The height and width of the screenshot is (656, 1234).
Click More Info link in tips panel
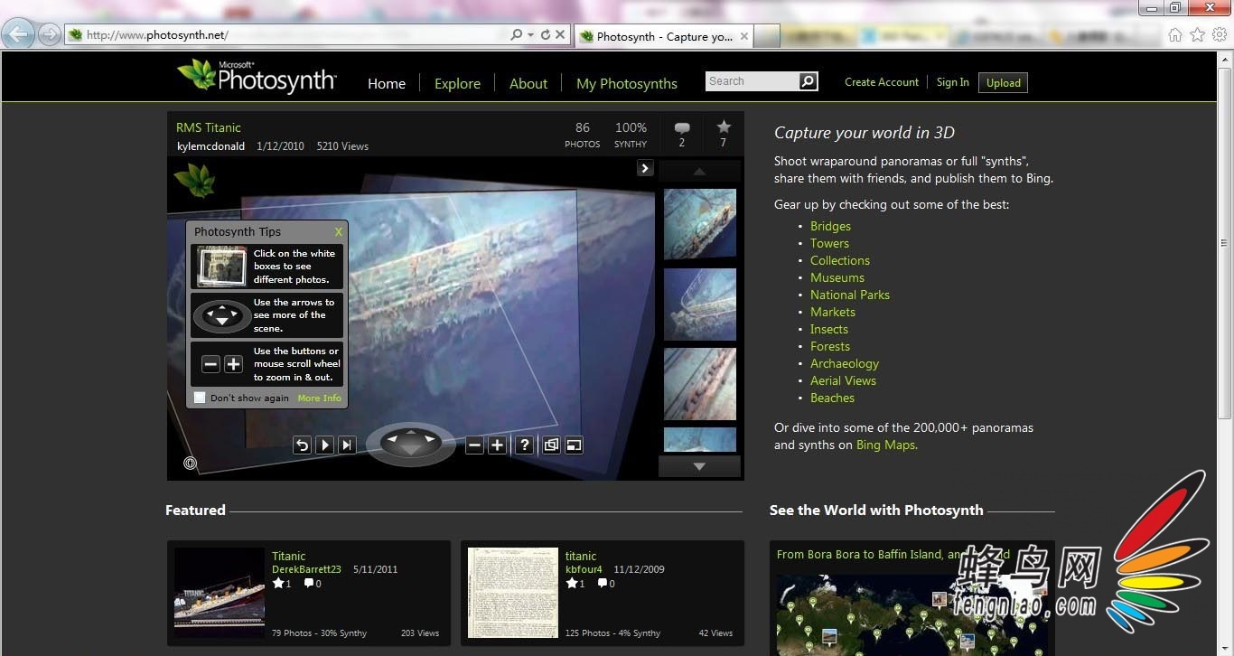pyautogui.click(x=320, y=398)
